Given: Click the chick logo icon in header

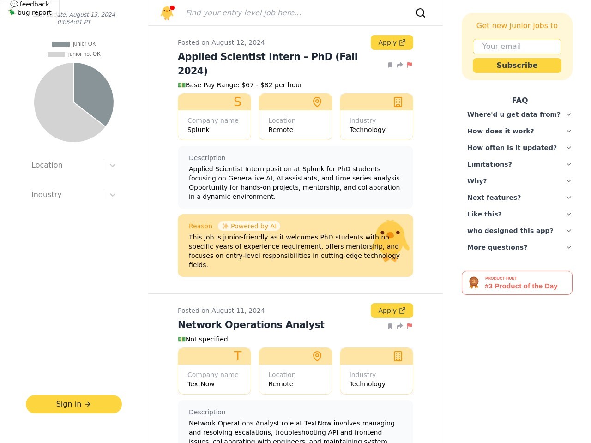Looking at the screenshot, I should click(x=167, y=12).
